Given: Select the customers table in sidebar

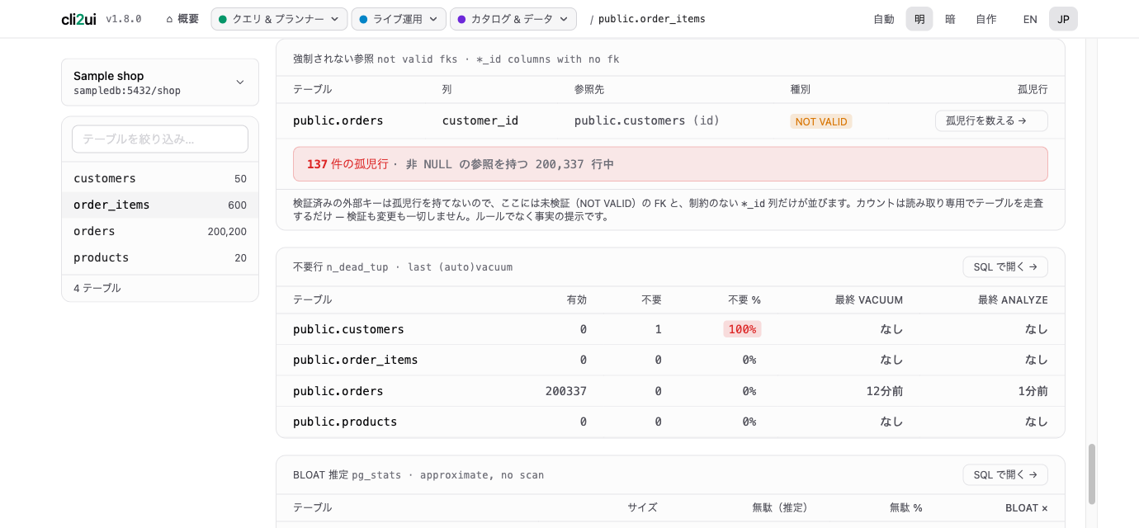Looking at the screenshot, I should (x=160, y=178).
